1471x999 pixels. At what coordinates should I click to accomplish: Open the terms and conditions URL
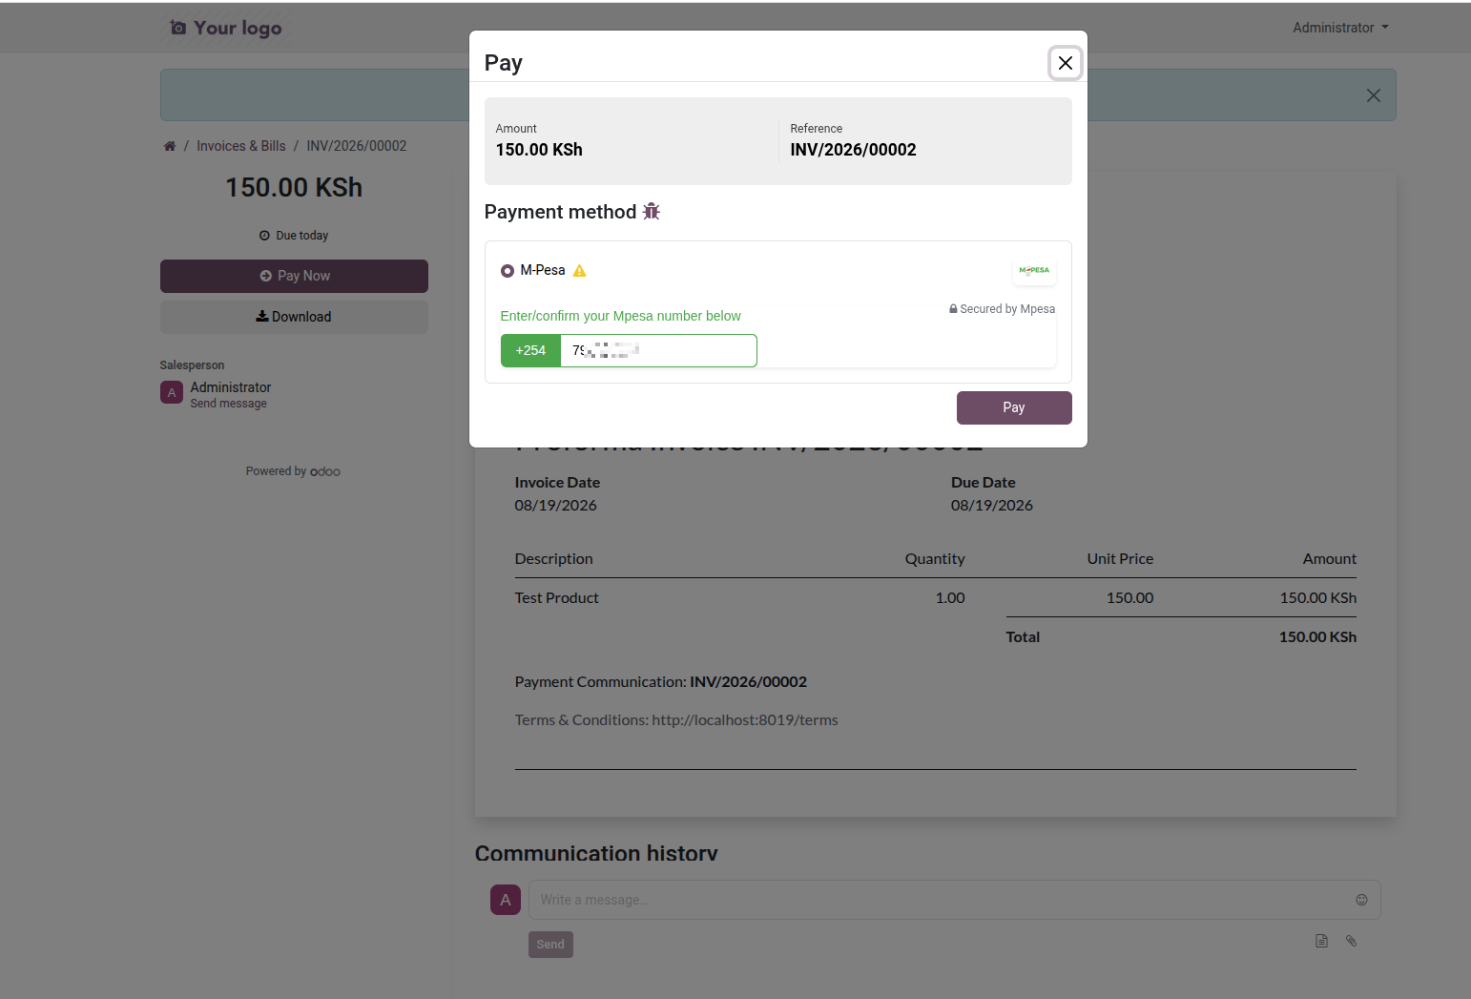745,720
